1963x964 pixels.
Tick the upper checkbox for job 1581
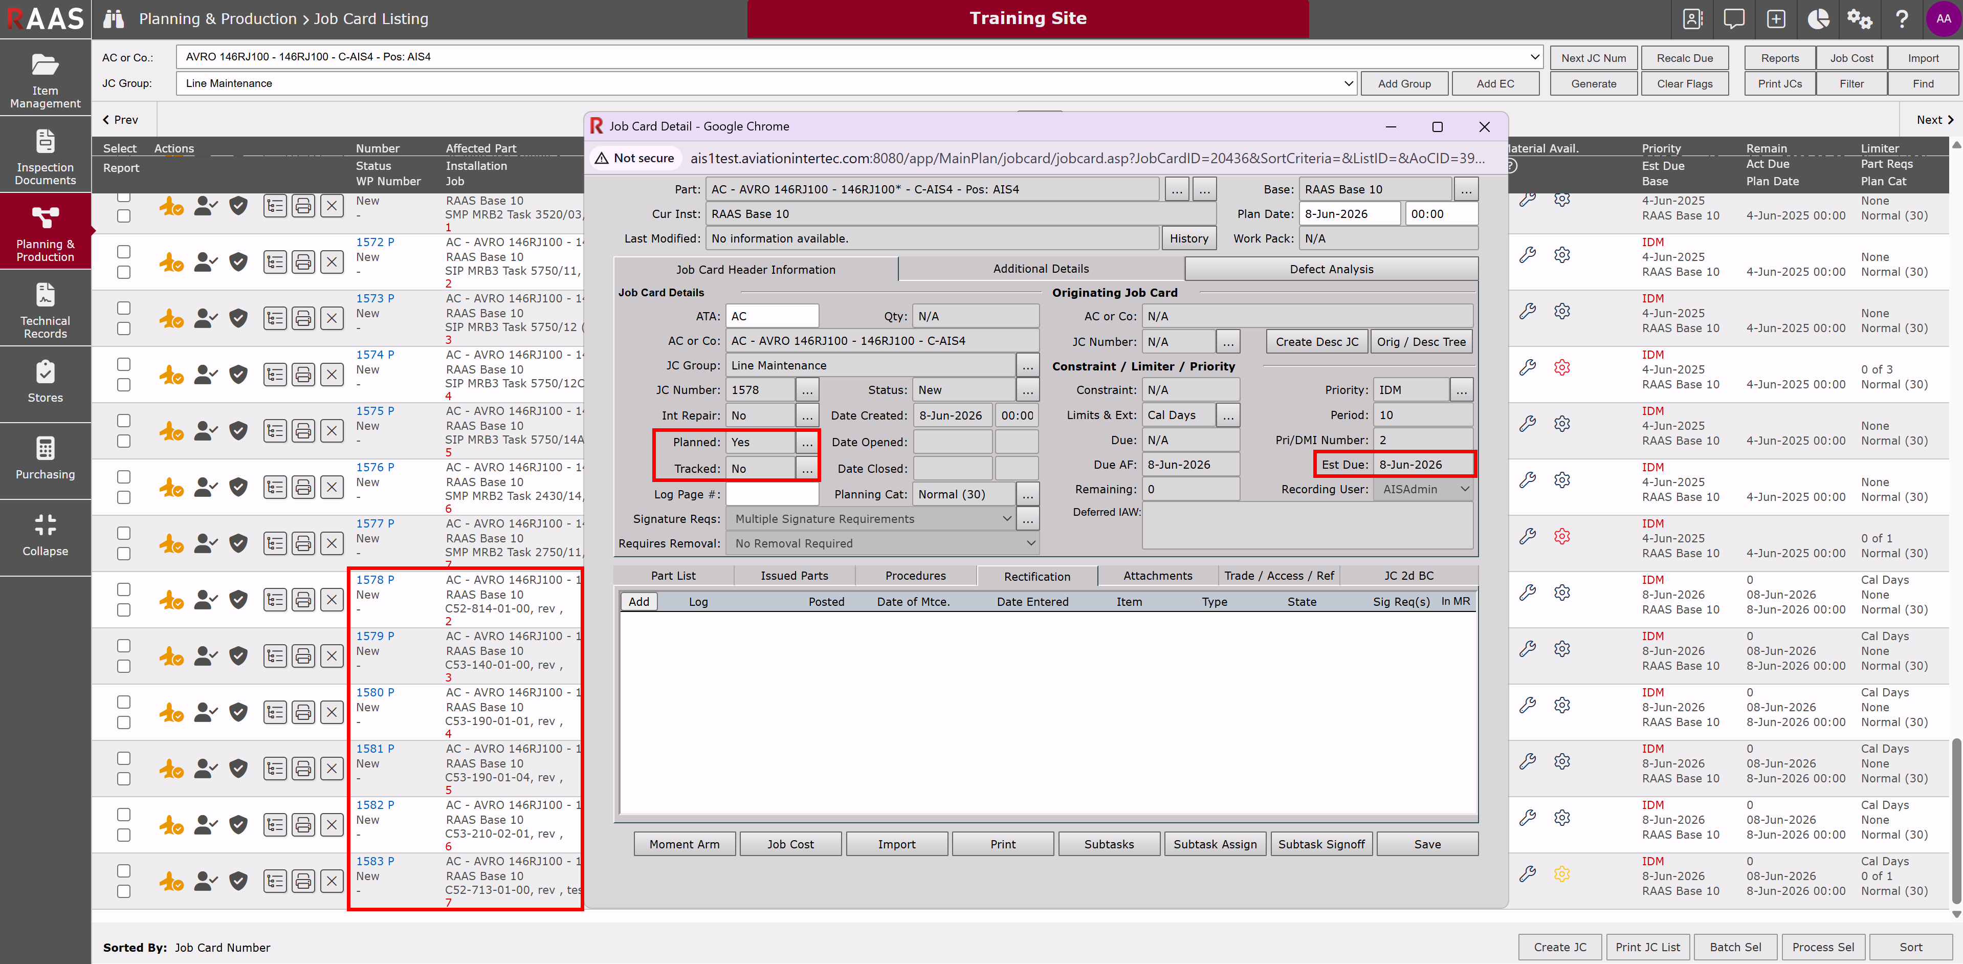click(x=123, y=758)
